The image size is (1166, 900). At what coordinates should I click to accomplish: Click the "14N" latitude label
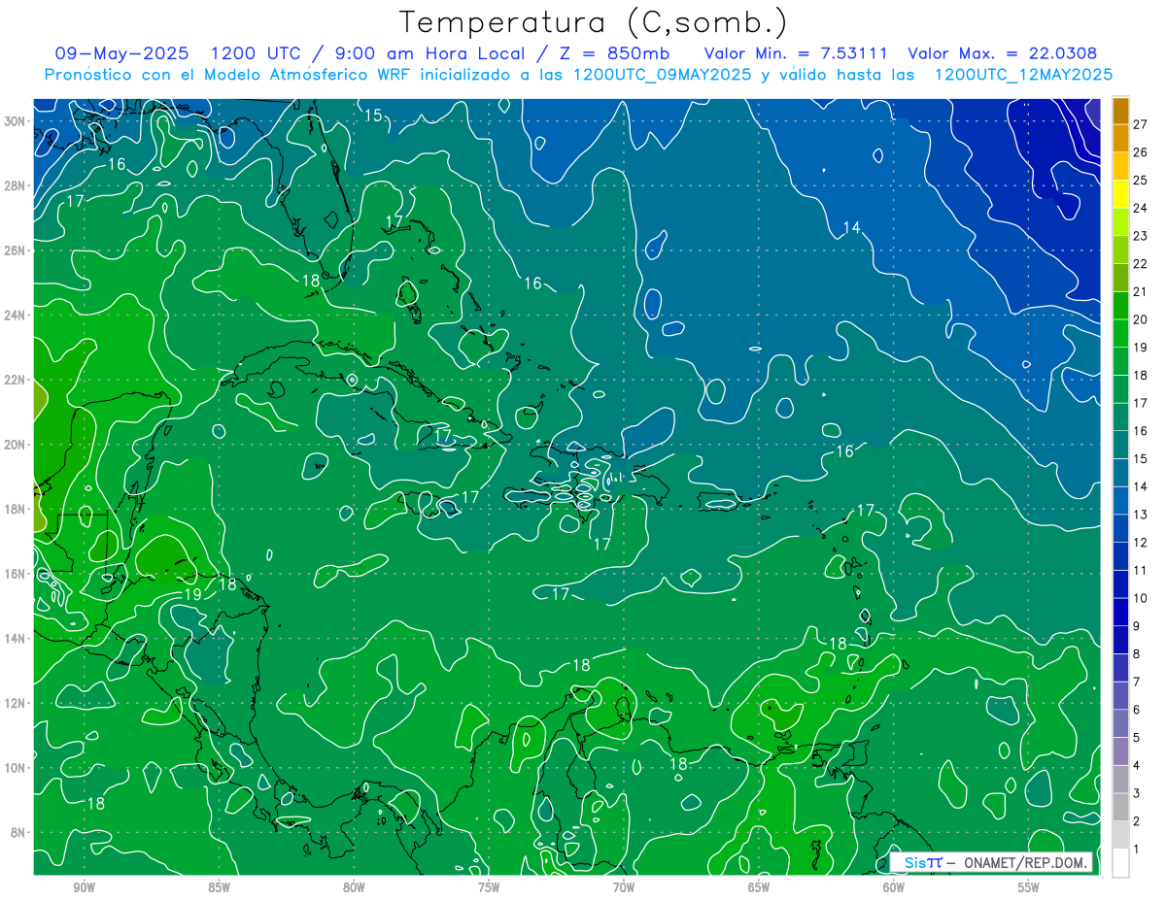(16, 638)
